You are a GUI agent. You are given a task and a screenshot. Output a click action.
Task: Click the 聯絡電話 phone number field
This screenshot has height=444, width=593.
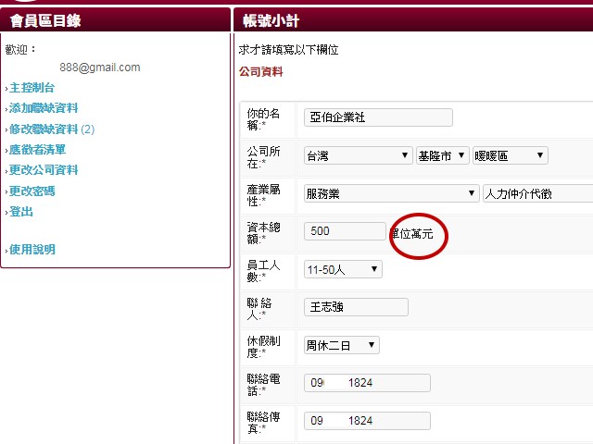367,383
